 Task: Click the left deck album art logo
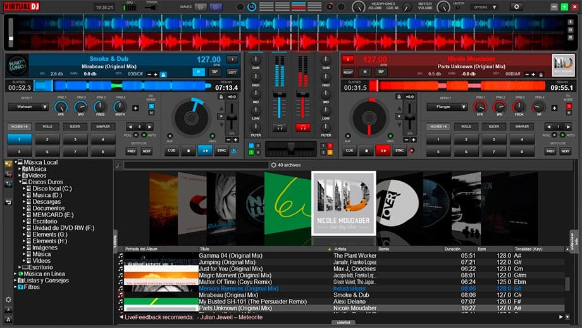(18, 65)
